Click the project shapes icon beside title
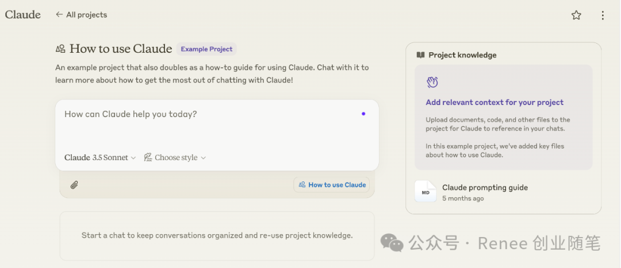 click(x=60, y=49)
